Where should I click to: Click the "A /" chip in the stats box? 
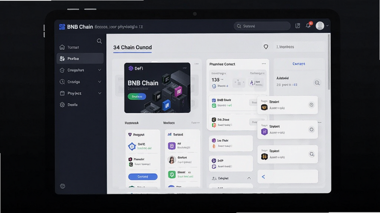coord(256,83)
